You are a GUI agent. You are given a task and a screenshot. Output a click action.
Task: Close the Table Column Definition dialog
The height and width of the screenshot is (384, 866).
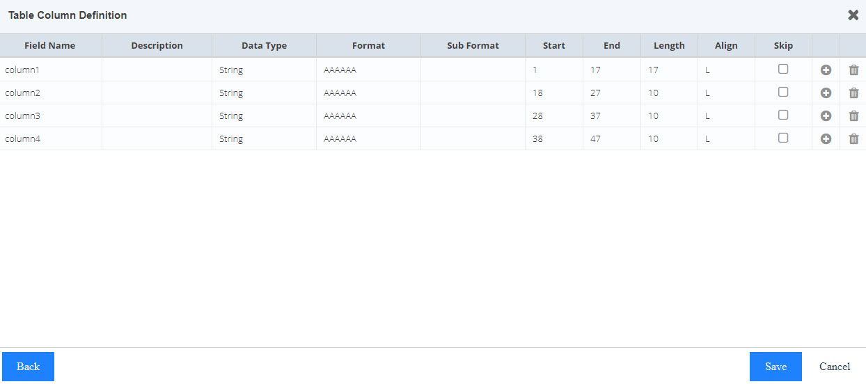853,15
